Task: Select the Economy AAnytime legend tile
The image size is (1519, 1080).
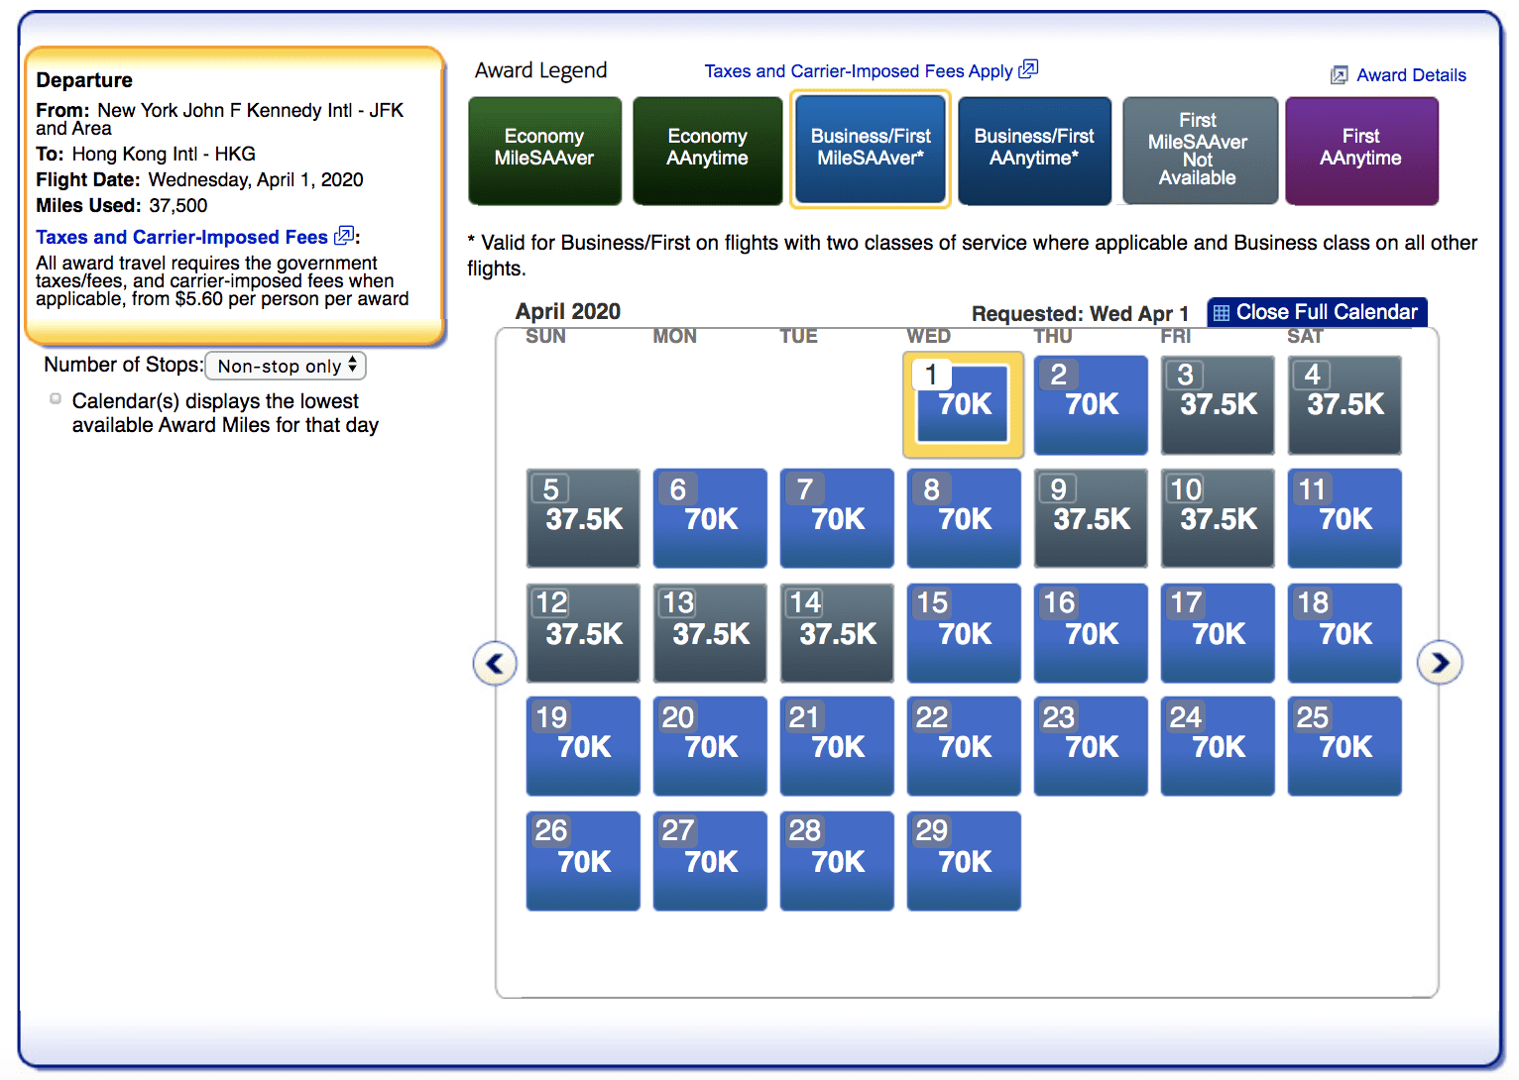Action: [x=707, y=150]
